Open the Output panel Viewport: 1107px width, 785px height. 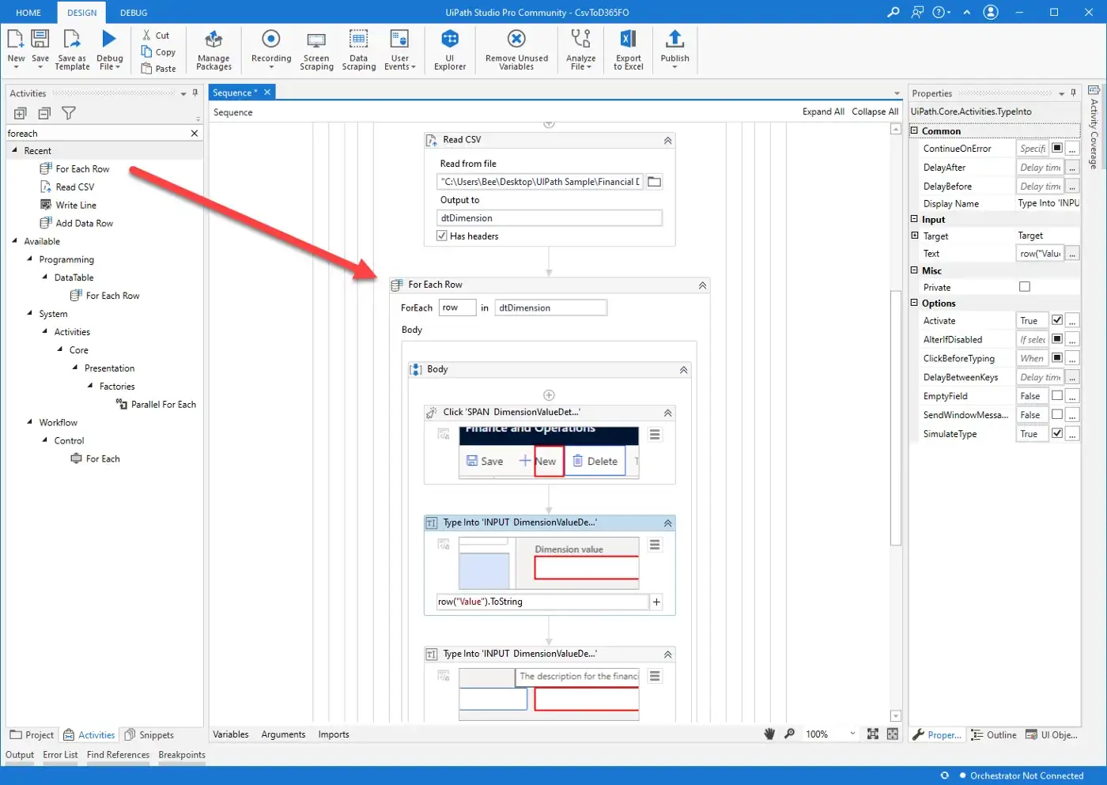[x=20, y=755]
